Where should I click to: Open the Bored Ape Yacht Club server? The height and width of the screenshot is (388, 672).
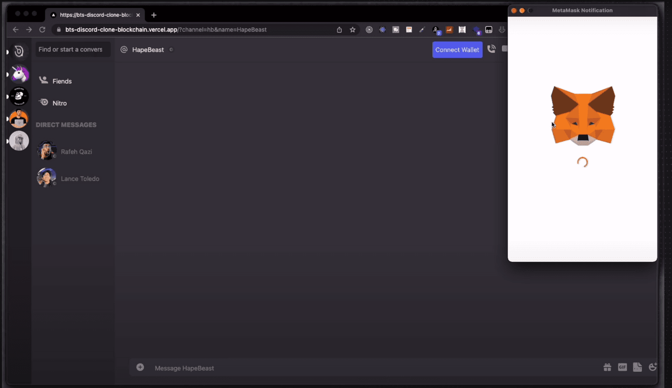pos(19,96)
